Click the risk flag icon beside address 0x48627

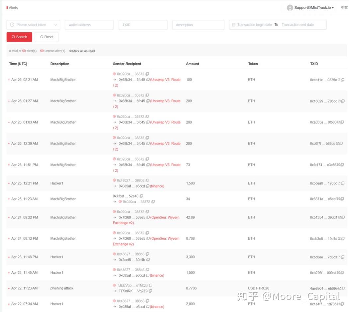[x=115, y=180]
